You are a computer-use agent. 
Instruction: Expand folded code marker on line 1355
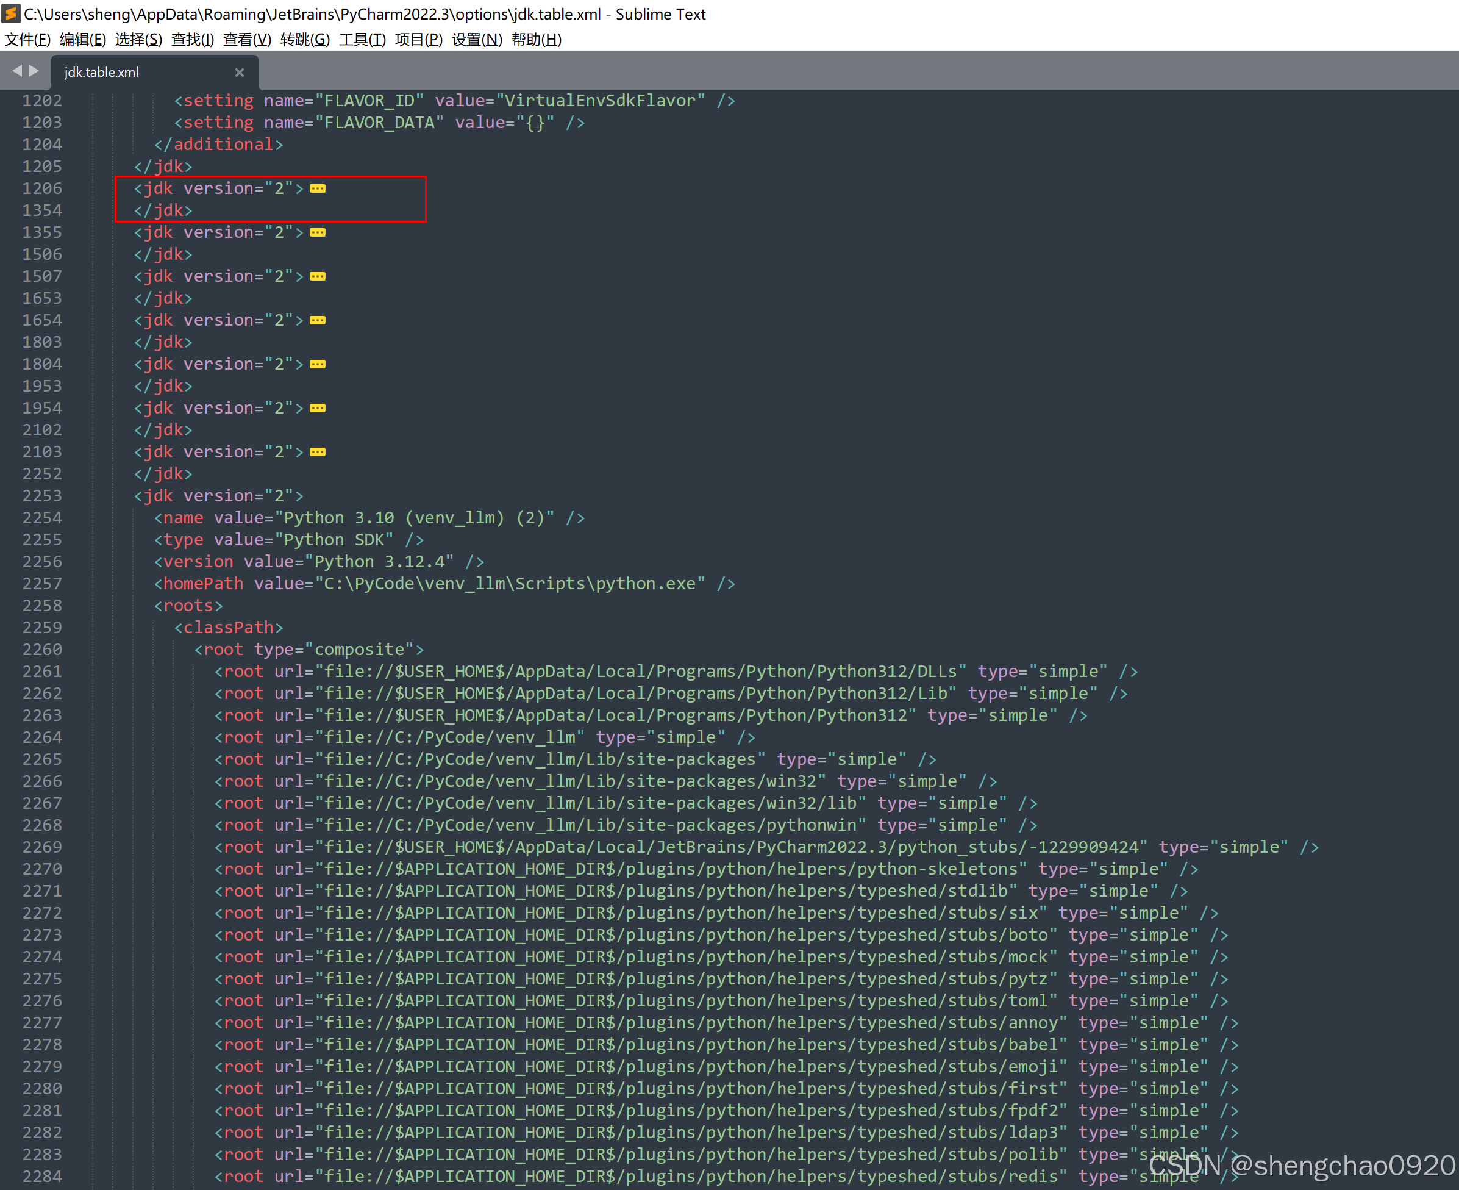317,232
